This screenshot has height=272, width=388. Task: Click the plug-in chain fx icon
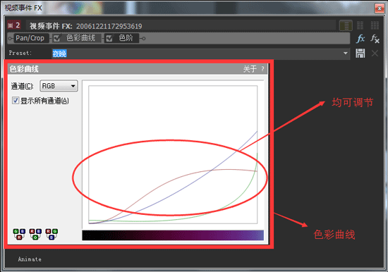[360, 38]
